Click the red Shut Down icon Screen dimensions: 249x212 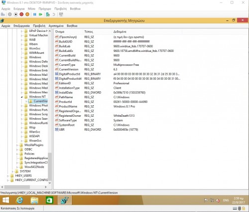coord(21,14)
